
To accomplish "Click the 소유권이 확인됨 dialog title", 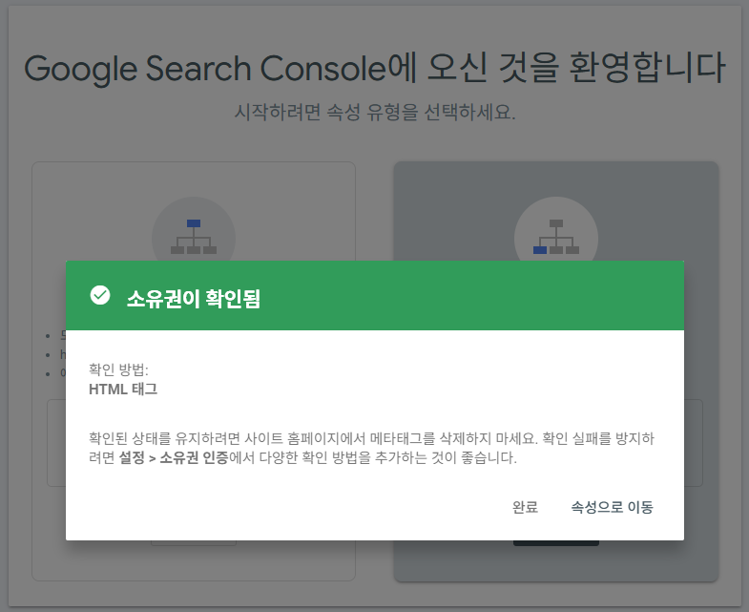I will click(x=194, y=298).
